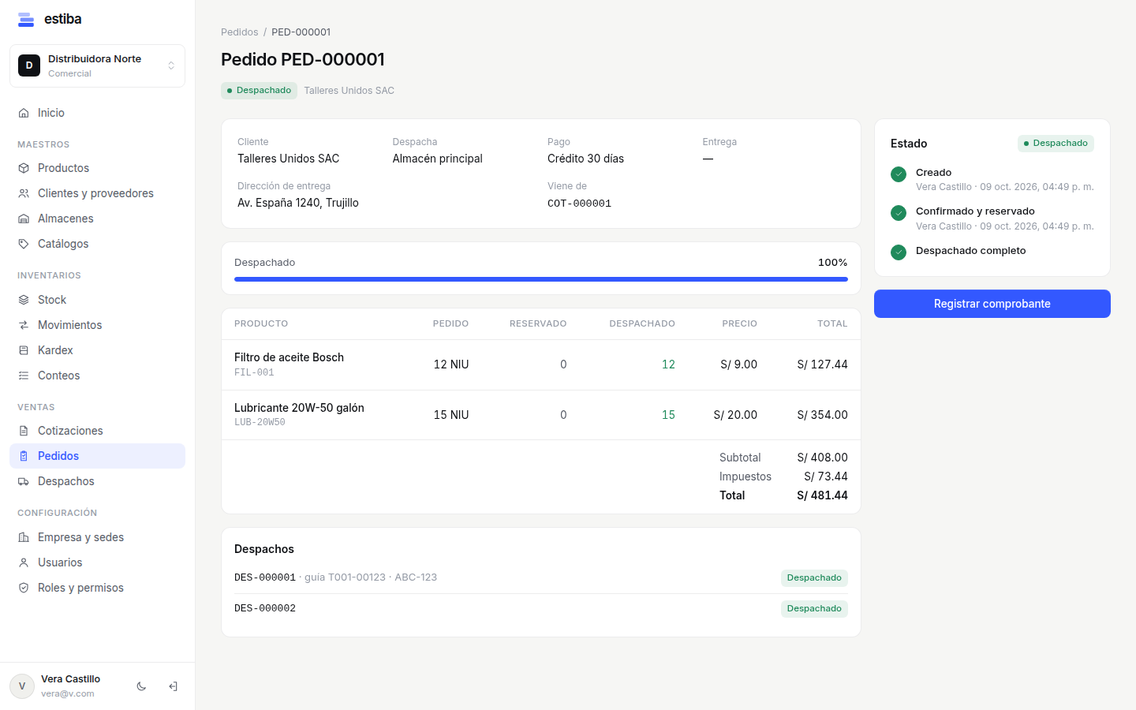Screen dimensions: 1136x710
Task: Click the Productos box icon
Action: [x=24, y=168]
